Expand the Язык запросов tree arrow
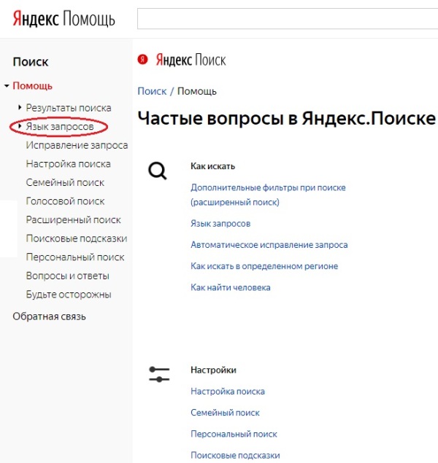This screenshot has height=463, width=438. [x=20, y=127]
